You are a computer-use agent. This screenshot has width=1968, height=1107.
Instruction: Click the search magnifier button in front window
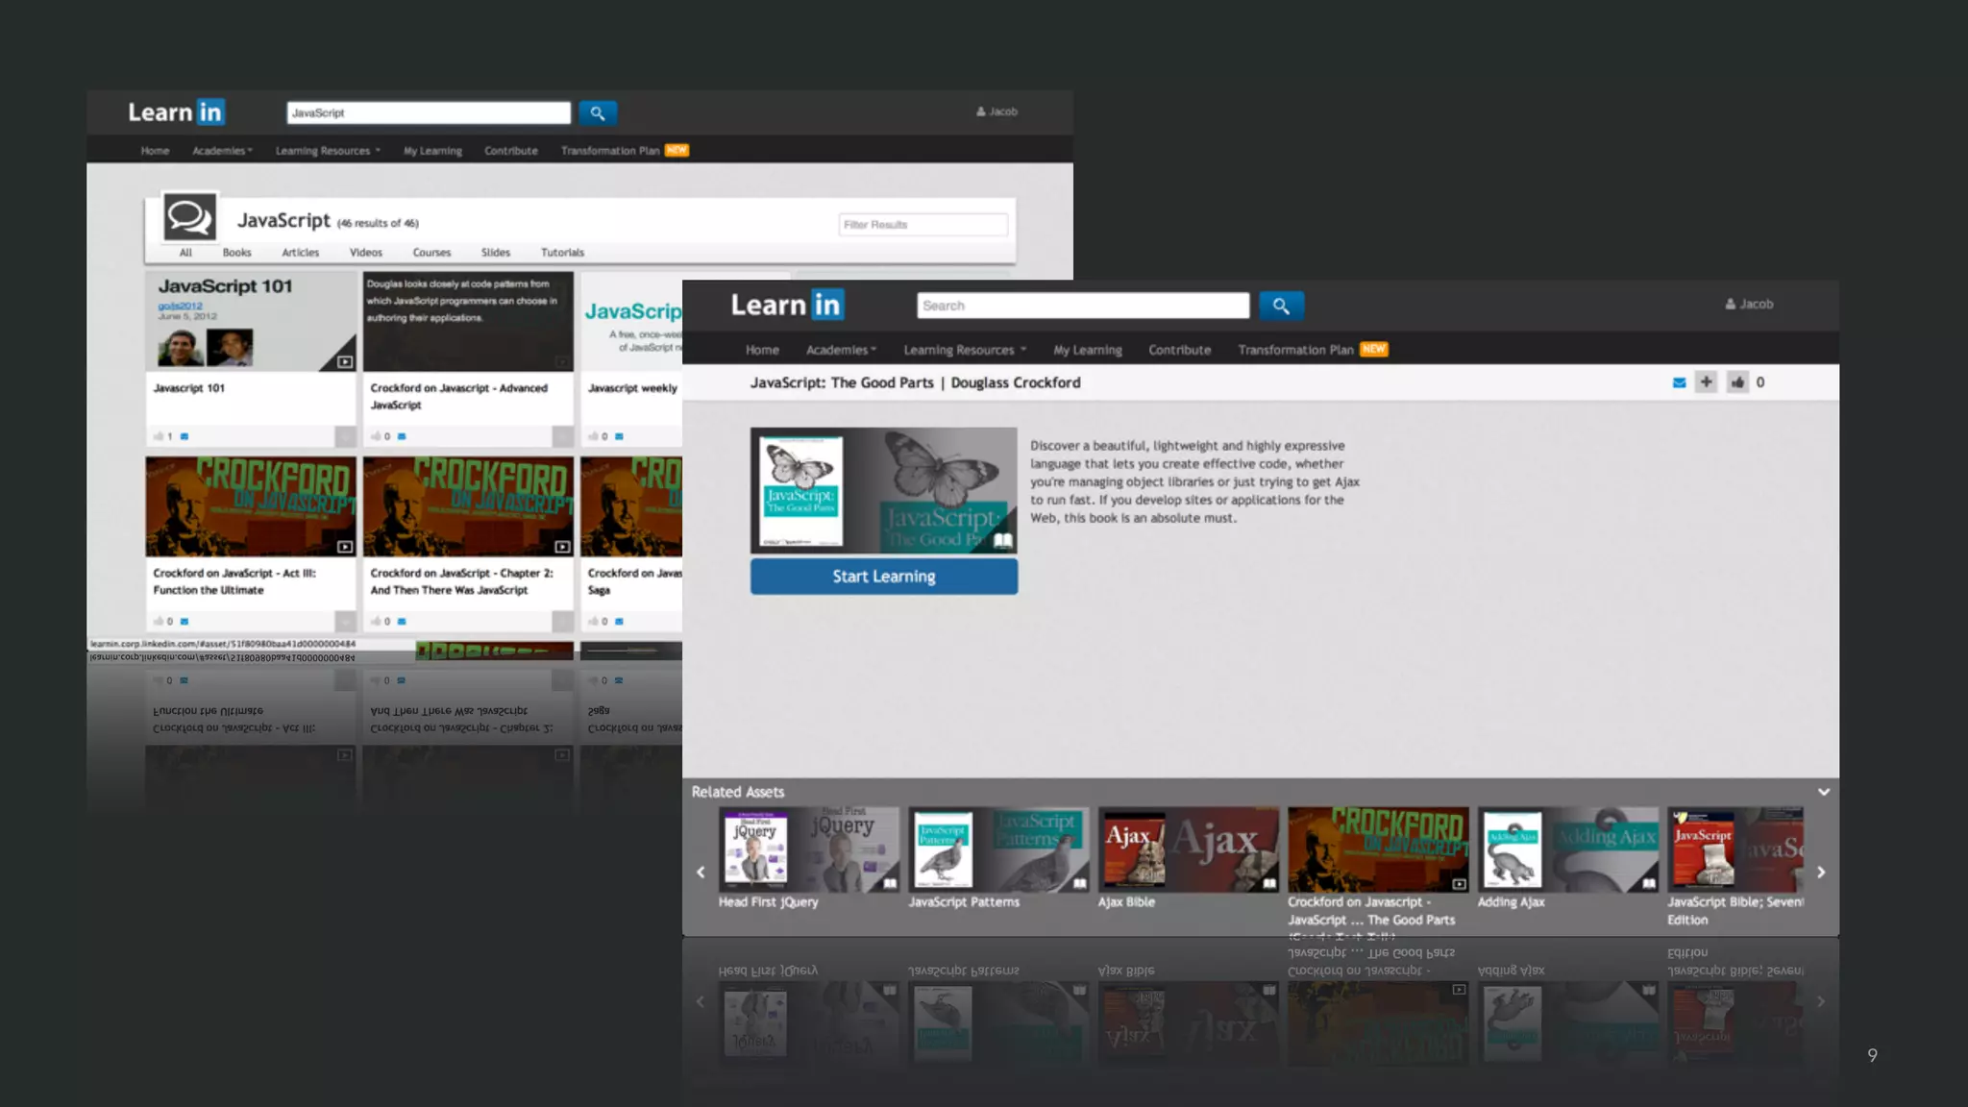(x=1281, y=306)
